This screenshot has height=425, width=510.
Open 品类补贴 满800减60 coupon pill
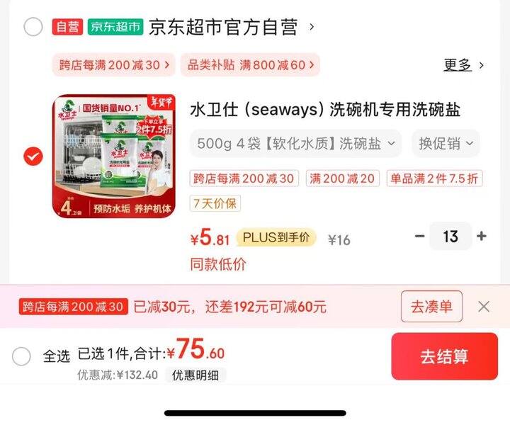[251, 65]
